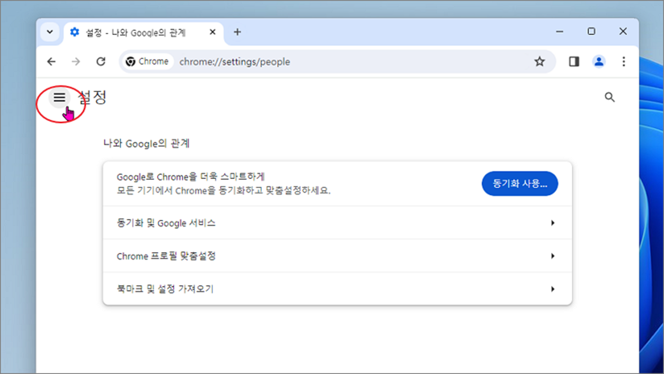This screenshot has height=374, width=664.
Task: Click the 설정 page title
Action: [92, 97]
